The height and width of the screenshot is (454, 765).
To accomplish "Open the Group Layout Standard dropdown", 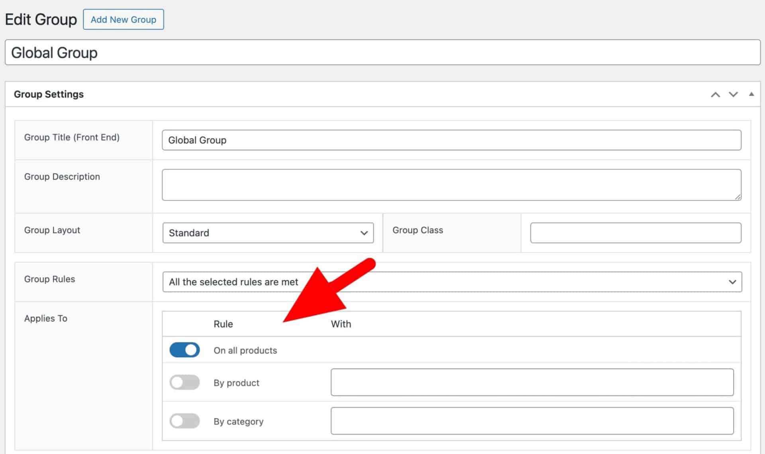I will (268, 233).
